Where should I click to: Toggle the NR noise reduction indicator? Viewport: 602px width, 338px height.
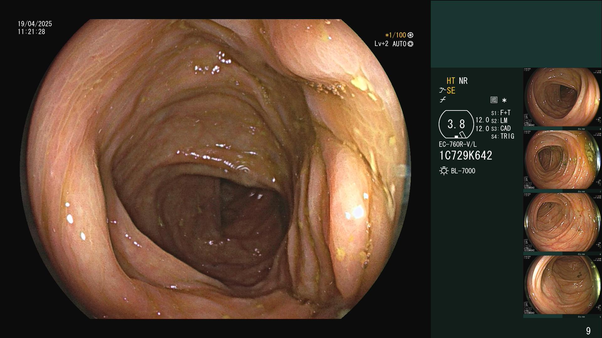point(463,81)
